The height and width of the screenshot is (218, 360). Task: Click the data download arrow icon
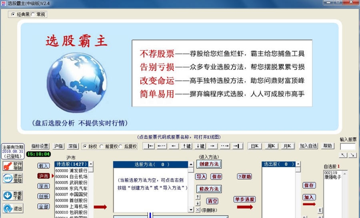(13, 196)
